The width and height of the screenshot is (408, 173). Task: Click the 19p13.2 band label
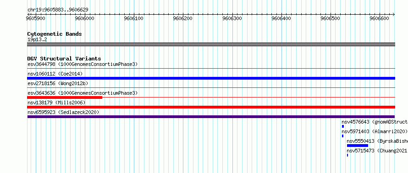pyautogui.click(x=37, y=39)
